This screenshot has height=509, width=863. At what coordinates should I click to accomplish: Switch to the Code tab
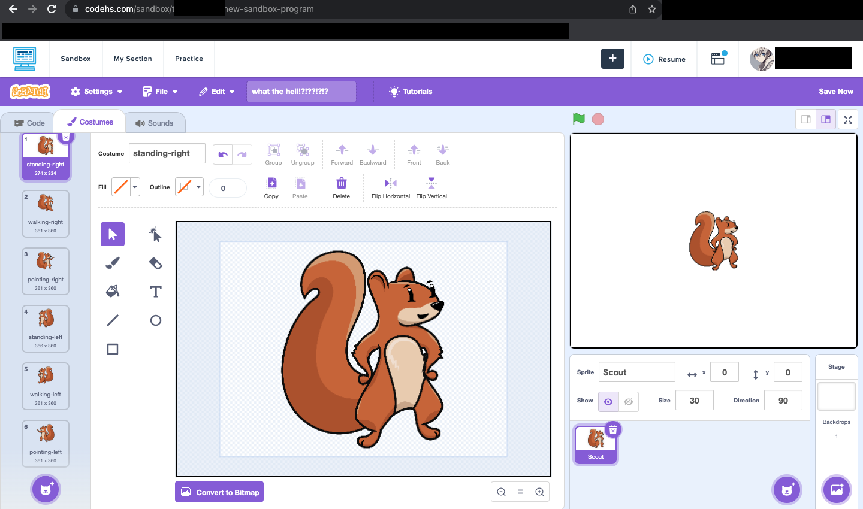point(28,123)
